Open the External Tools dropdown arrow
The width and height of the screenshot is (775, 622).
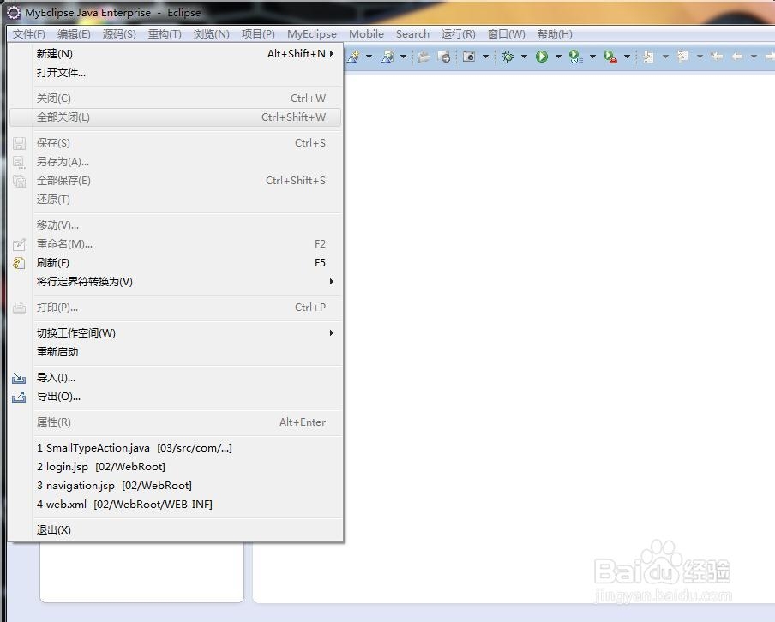627,57
